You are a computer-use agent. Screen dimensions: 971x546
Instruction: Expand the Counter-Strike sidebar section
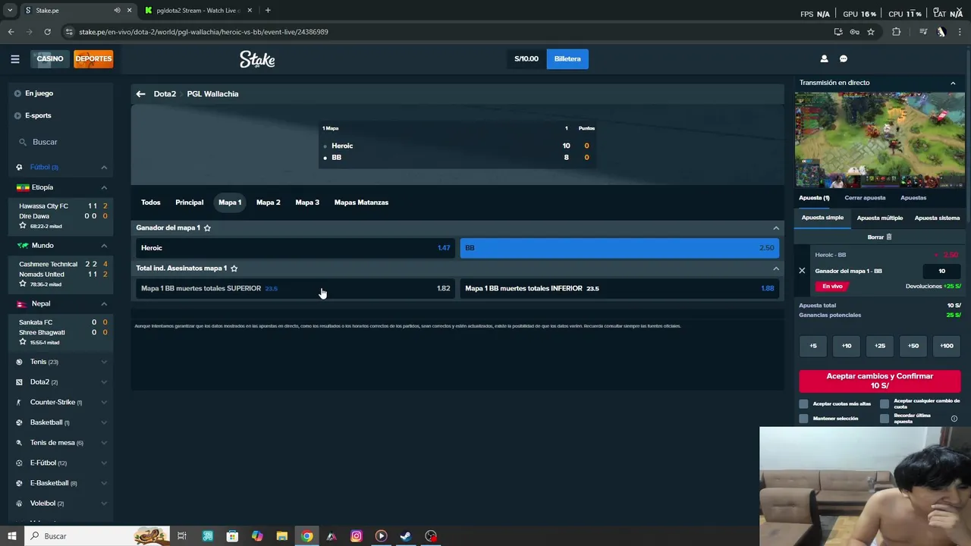pos(104,402)
